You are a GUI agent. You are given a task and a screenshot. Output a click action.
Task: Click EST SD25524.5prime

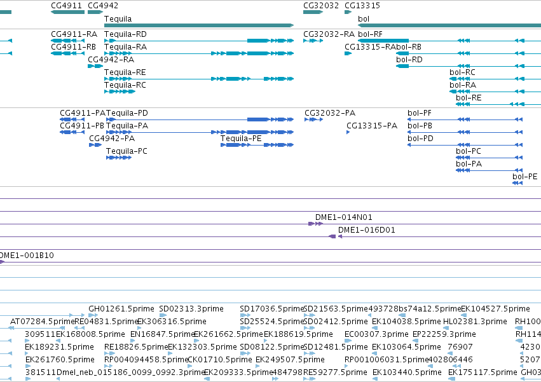tap(245, 328)
